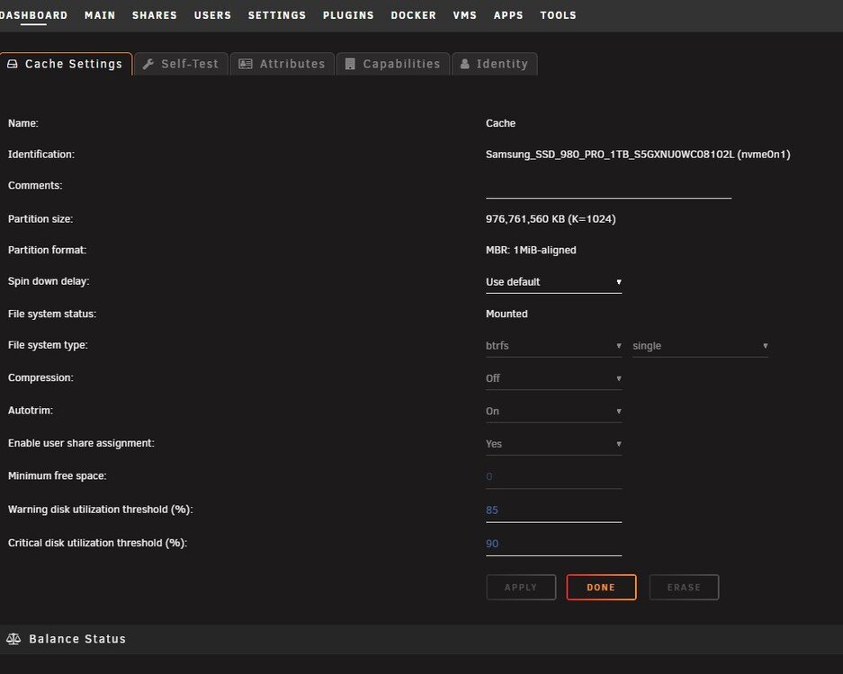Screen dimensions: 843x674
Task: Click the Samsung SSD identification text
Action: pos(638,155)
